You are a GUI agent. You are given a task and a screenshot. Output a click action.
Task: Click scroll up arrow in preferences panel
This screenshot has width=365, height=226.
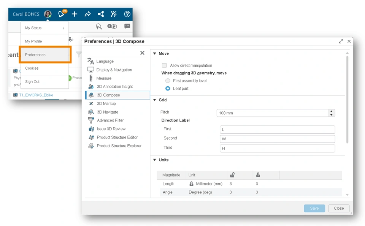(347, 53)
